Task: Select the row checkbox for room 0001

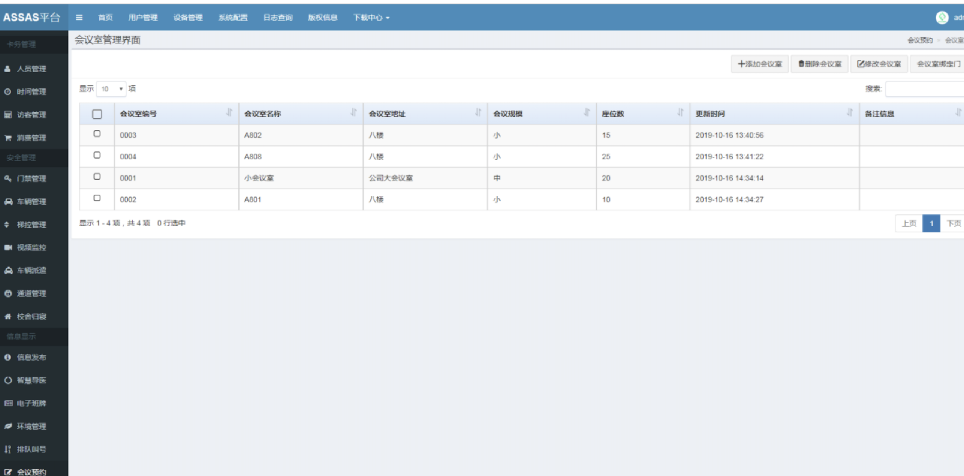Action: pyautogui.click(x=97, y=177)
